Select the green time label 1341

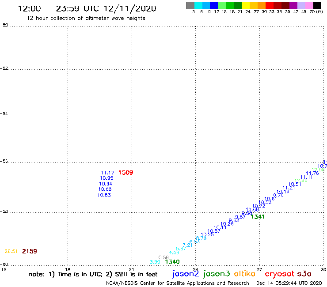pos(258,217)
